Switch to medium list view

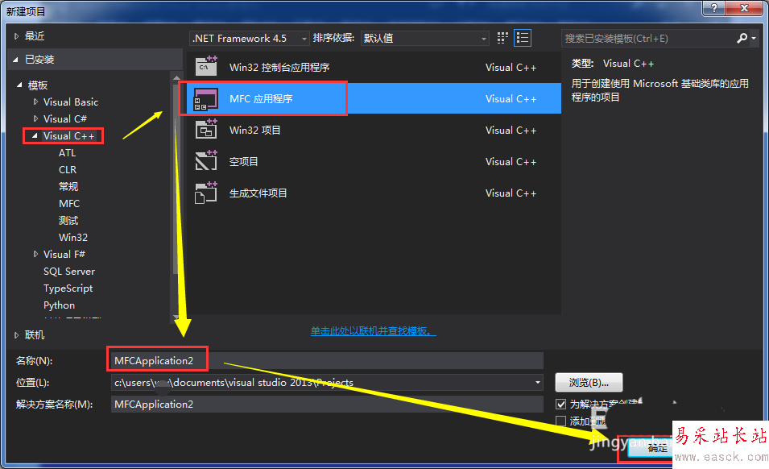(x=523, y=38)
